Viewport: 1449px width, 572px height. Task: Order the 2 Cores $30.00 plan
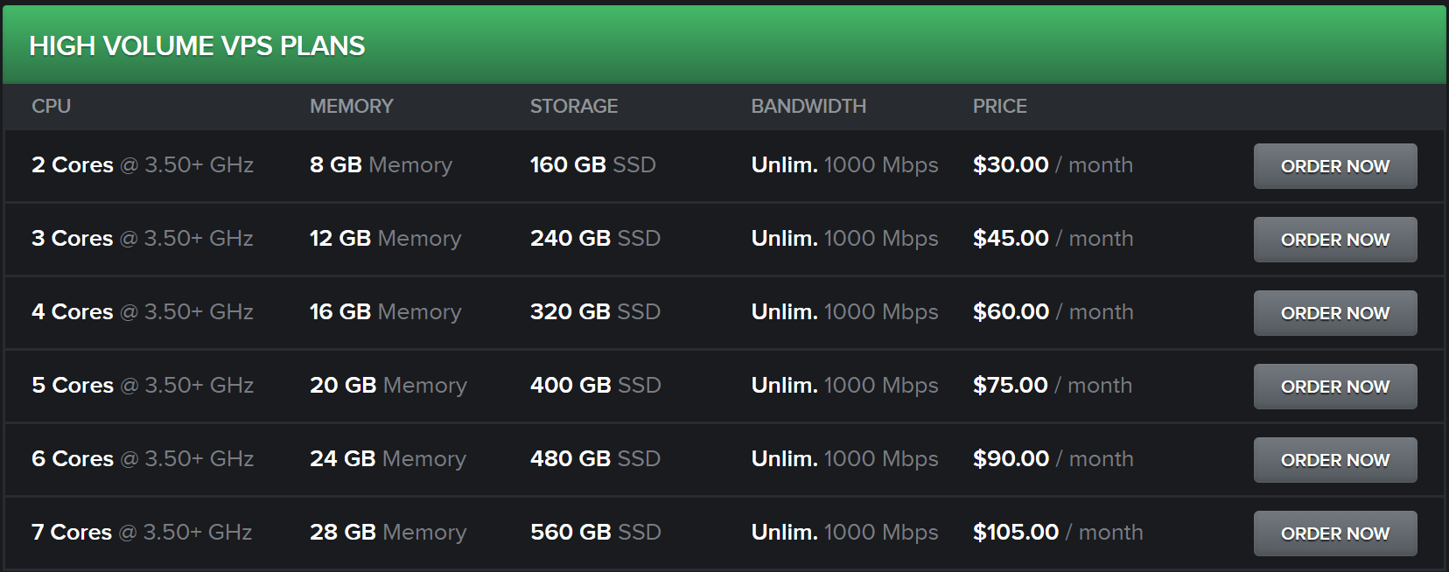(1335, 166)
